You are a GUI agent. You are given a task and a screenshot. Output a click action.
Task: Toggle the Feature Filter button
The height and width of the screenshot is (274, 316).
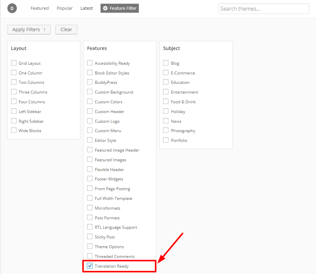pos(120,8)
